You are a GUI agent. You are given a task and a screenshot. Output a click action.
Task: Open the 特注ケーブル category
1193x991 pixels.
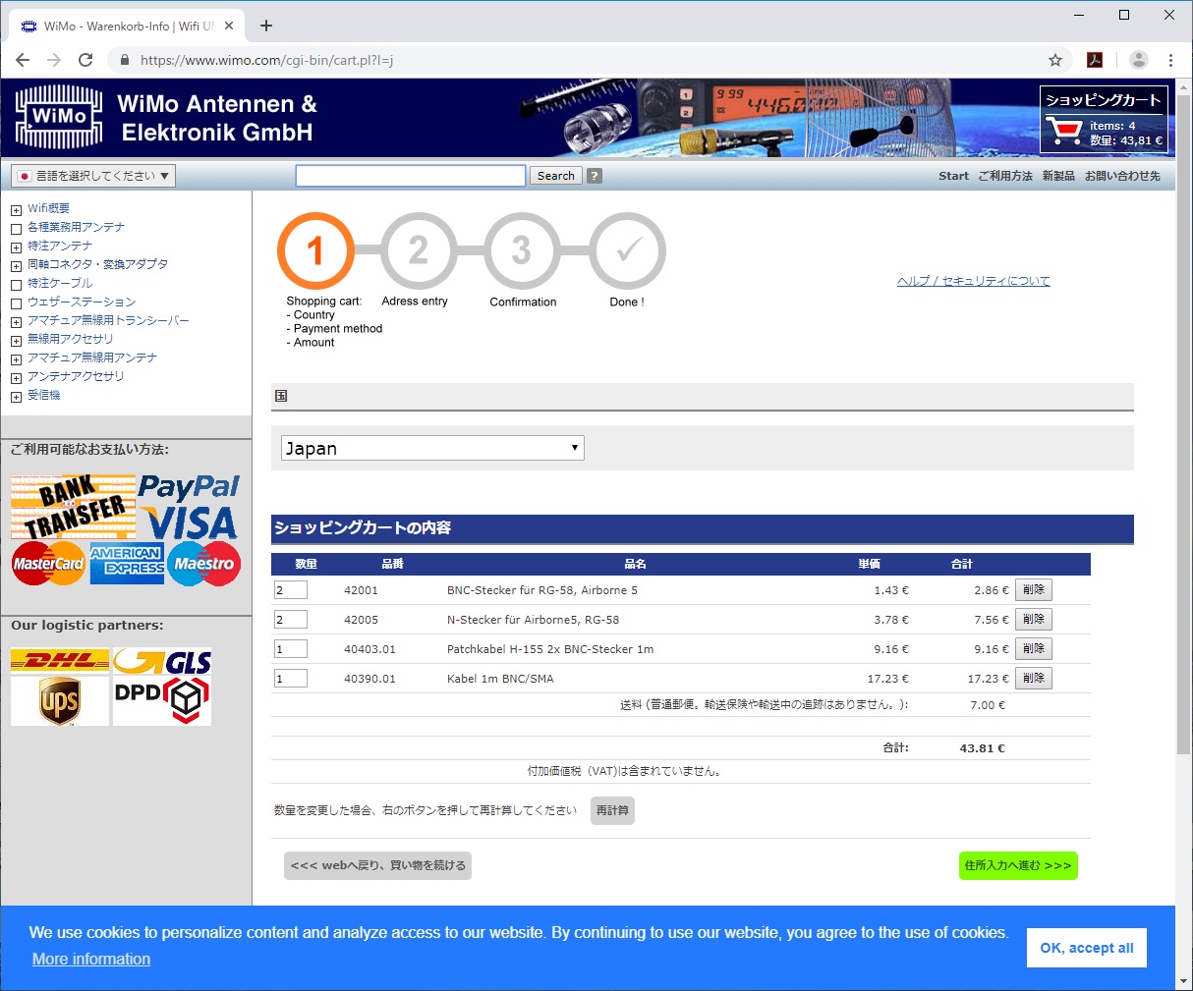60,283
